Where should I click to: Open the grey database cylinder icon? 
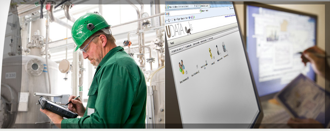point(224,47)
